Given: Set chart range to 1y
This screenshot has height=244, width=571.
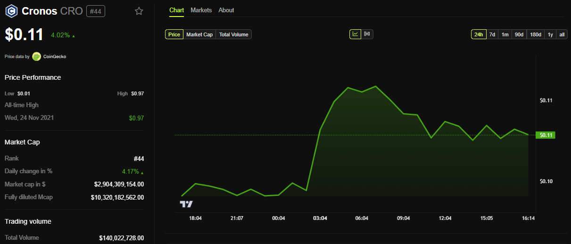Looking at the screenshot, I should pyautogui.click(x=550, y=34).
